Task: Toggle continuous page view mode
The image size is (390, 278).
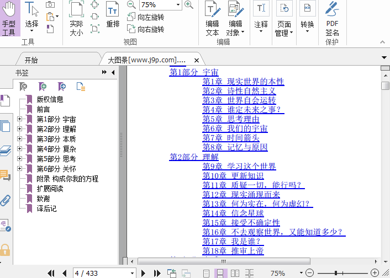Action: point(220,274)
